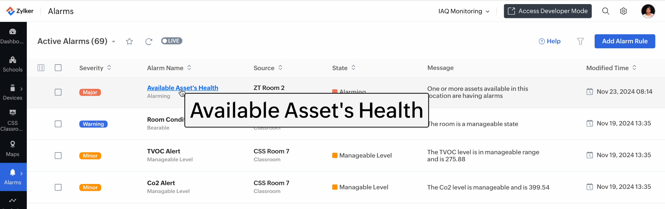Open Dashboard in the sidebar
Screen dimensions: 665x209
(x=13, y=36)
